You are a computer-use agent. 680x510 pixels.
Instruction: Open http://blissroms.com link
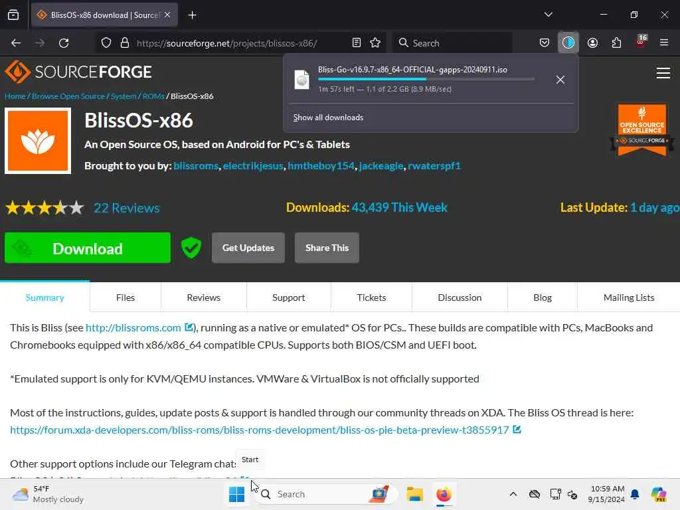click(x=133, y=327)
